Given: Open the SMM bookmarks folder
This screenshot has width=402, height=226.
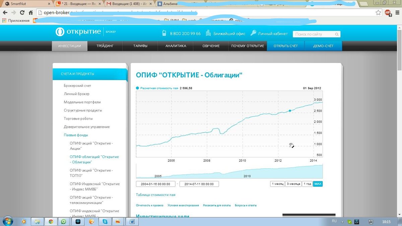Looking at the screenshot, I should tap(171, 20).
